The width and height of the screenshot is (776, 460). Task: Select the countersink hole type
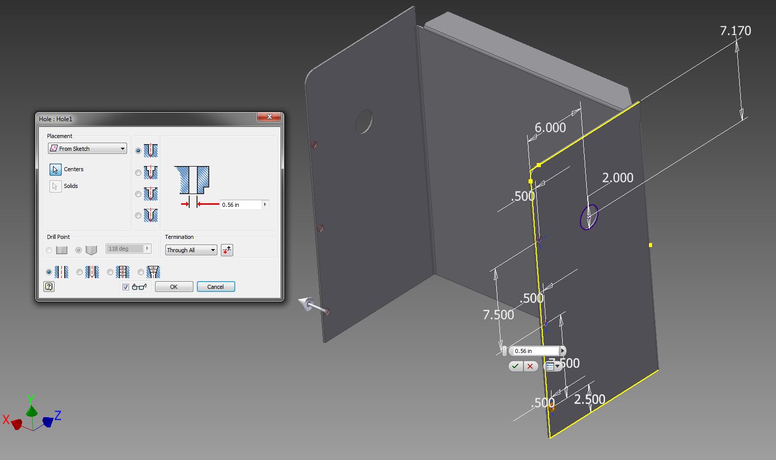(138, 215)
